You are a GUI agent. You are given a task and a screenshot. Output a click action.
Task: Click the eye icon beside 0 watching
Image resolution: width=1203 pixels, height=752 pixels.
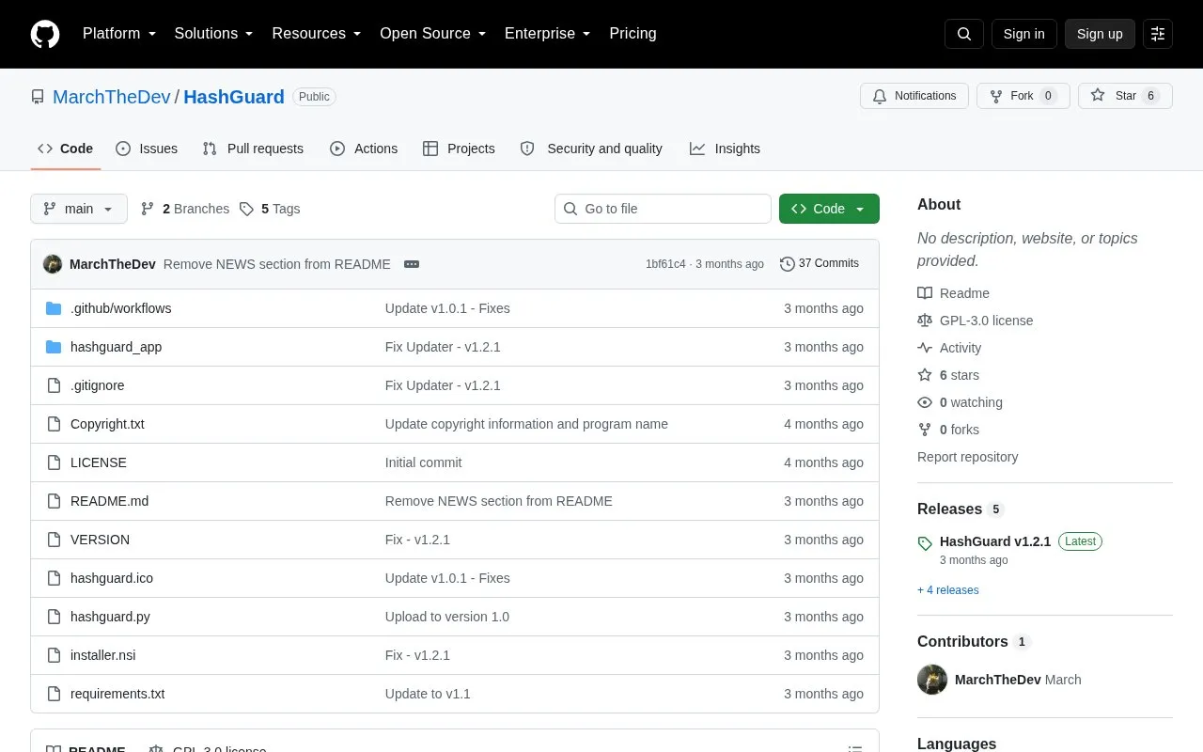point(925,402)
